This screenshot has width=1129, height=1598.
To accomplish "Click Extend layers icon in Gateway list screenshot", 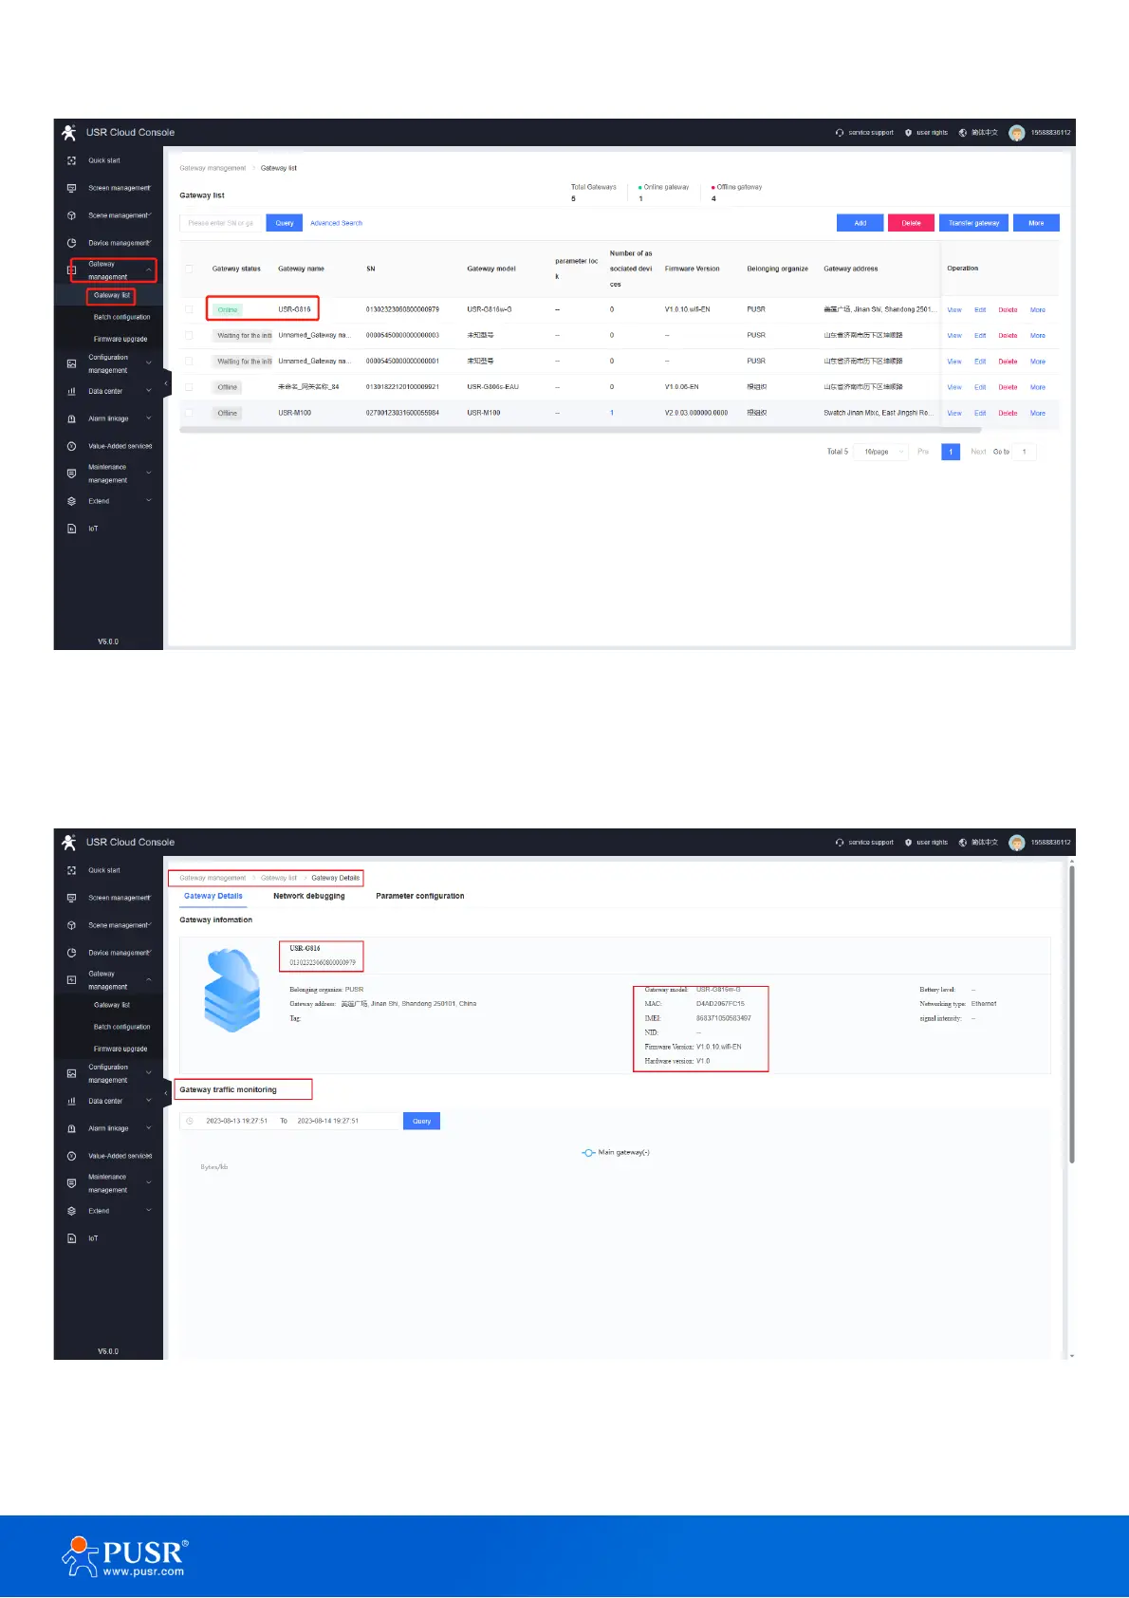I will pos(71,501).
